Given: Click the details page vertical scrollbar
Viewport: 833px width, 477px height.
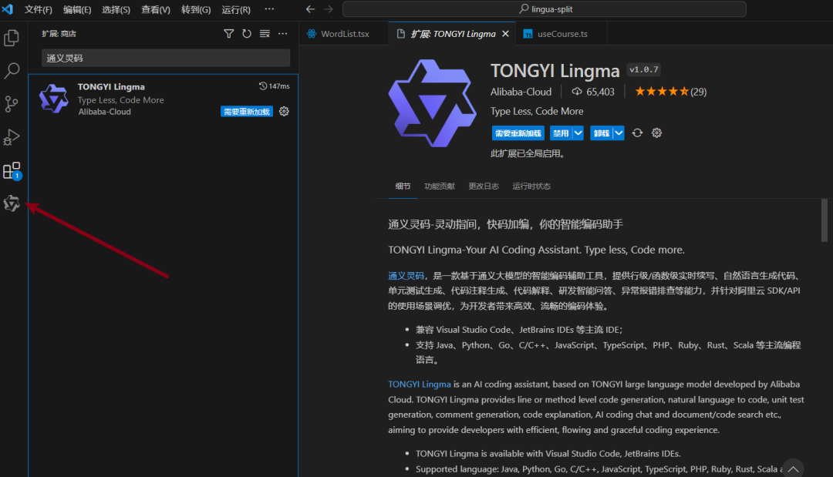Looking at the screenshot, I should coord(825,220).
